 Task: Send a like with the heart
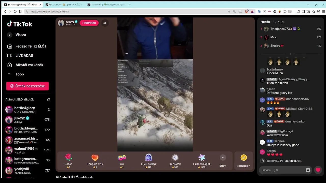point(318,170)
